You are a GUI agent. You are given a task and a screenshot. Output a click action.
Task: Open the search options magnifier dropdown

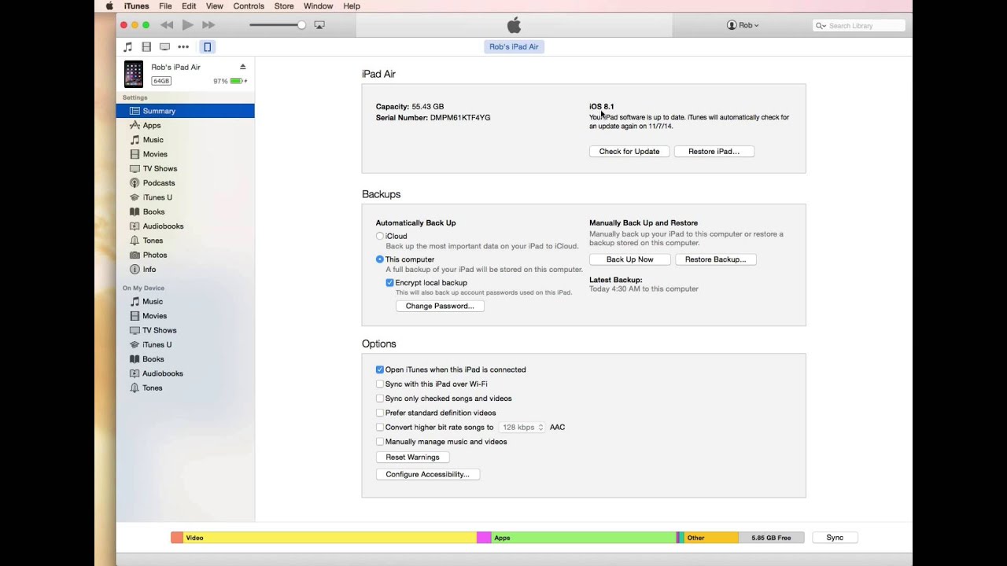tap(821, 26)
